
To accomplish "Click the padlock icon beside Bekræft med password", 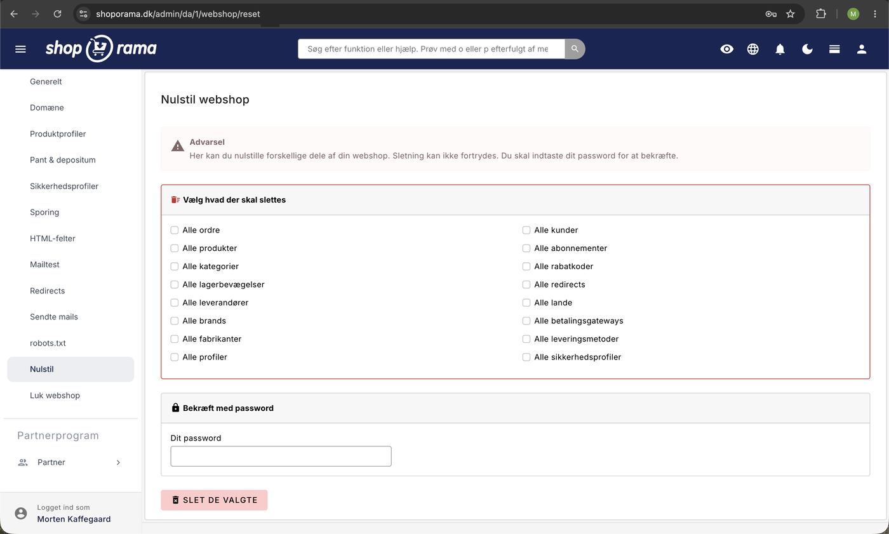I will [x=176, y=408].
